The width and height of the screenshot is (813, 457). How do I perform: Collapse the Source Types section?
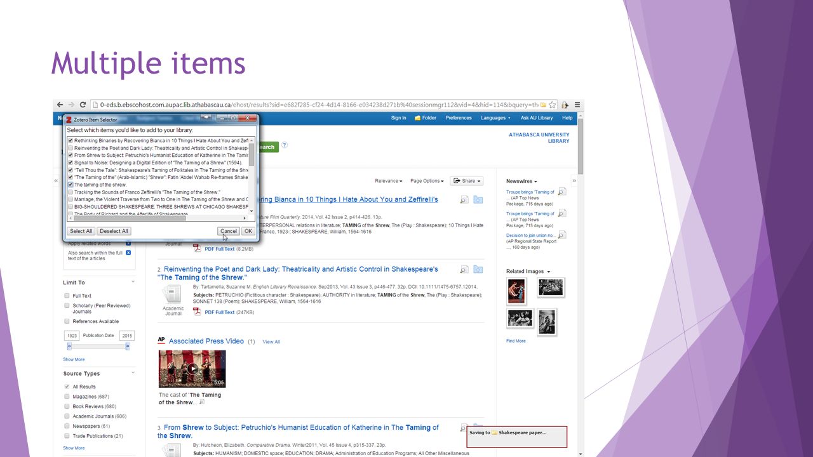133,373
